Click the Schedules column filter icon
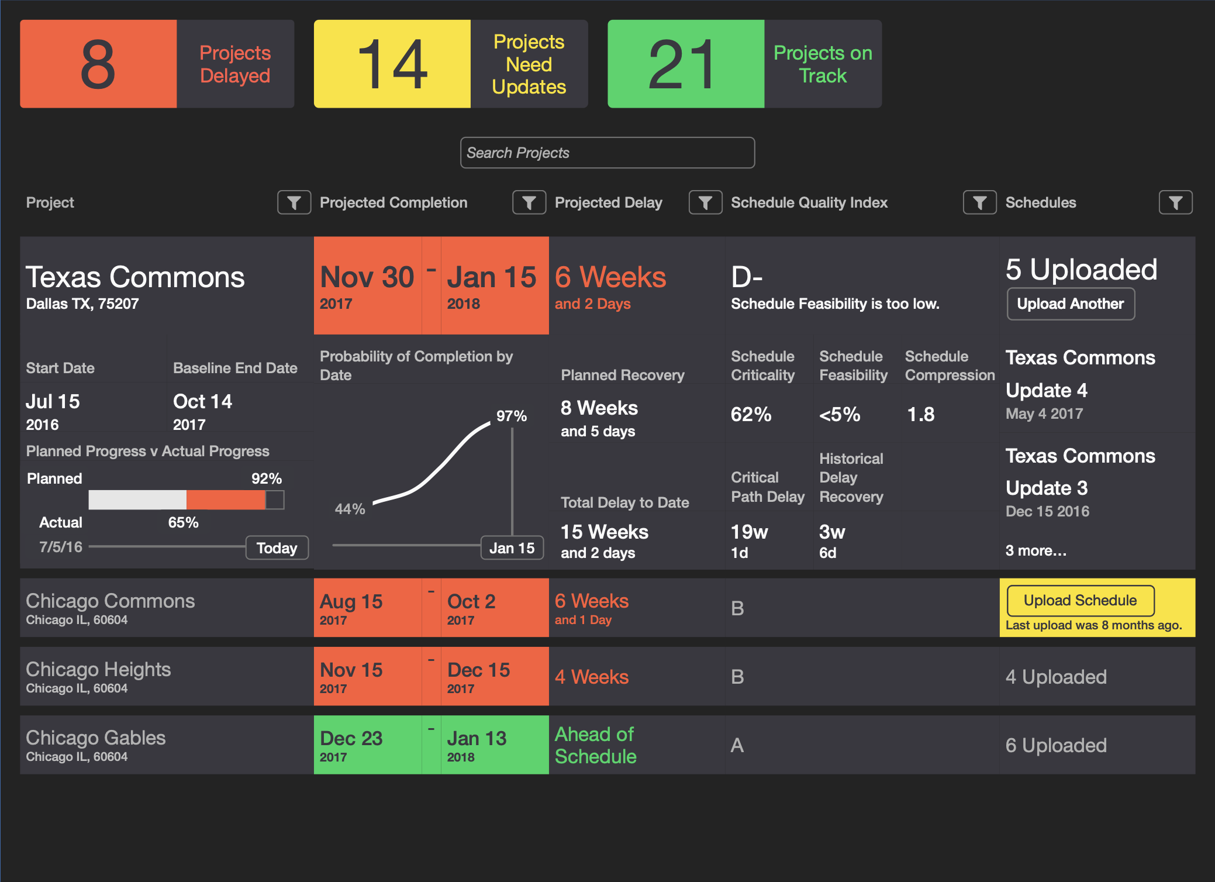This screenshot has width=1215, height=882. point(1175,203)
